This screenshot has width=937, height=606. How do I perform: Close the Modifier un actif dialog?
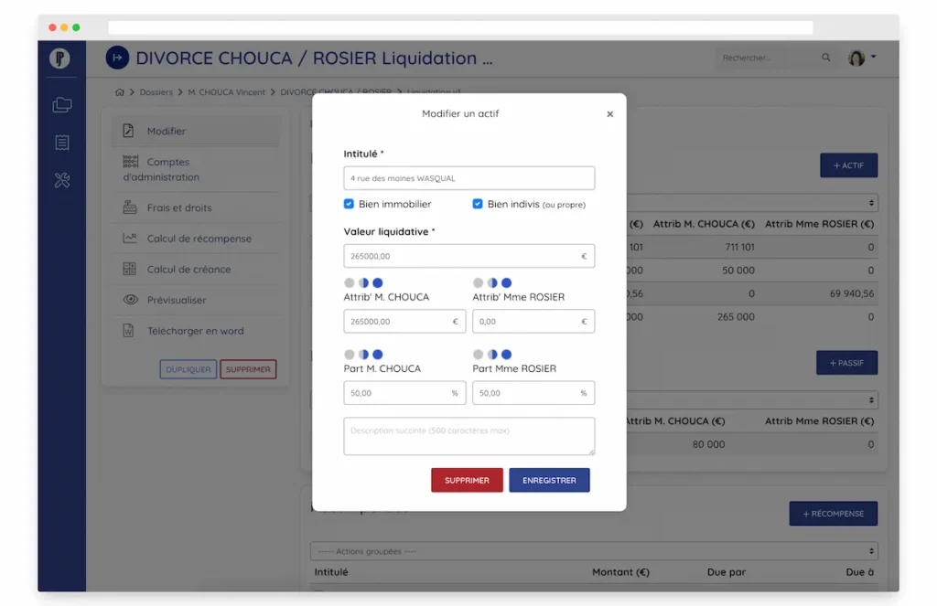point(610,114)
